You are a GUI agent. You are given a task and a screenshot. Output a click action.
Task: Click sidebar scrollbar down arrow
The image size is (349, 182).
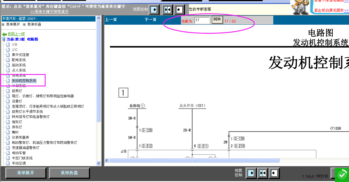99,163
